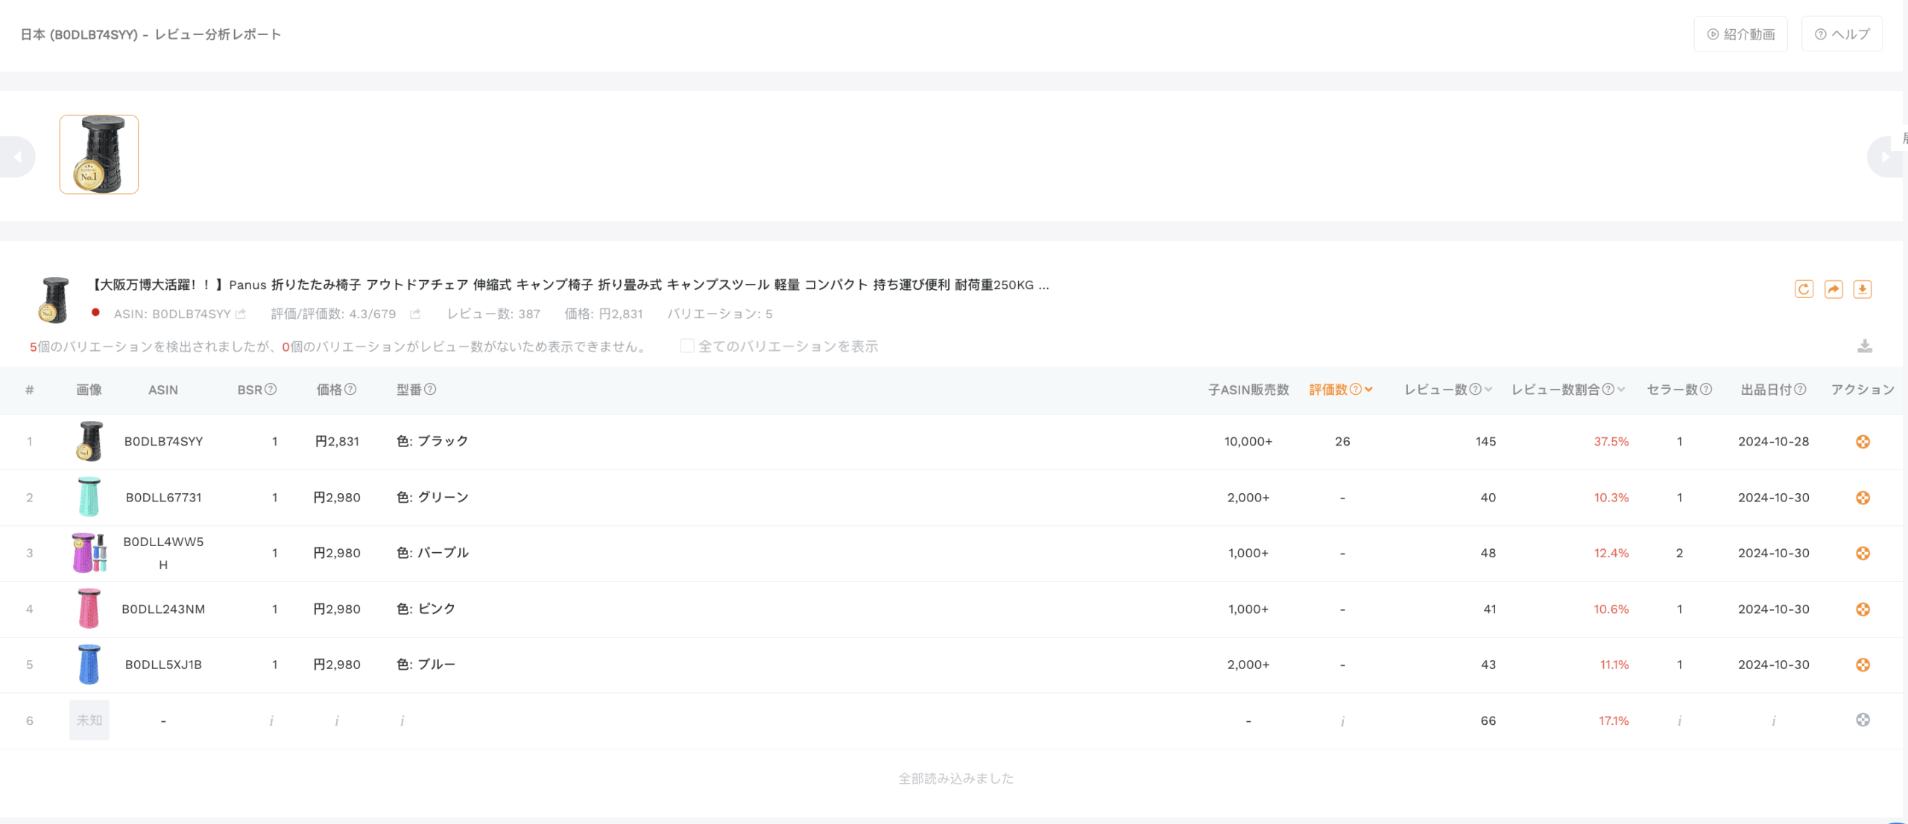The image size is (1908, 824).
Task: Sort by レビュー数割合 column arrow
Action: (1621, 389)
